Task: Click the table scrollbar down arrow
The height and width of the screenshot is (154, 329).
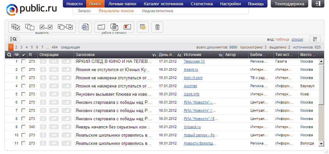Action: point(321,143)
